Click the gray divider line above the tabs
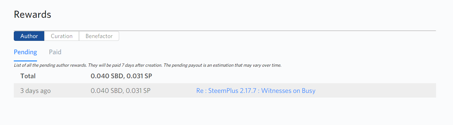Screen dimensions: 453x125 pos(251,31)
